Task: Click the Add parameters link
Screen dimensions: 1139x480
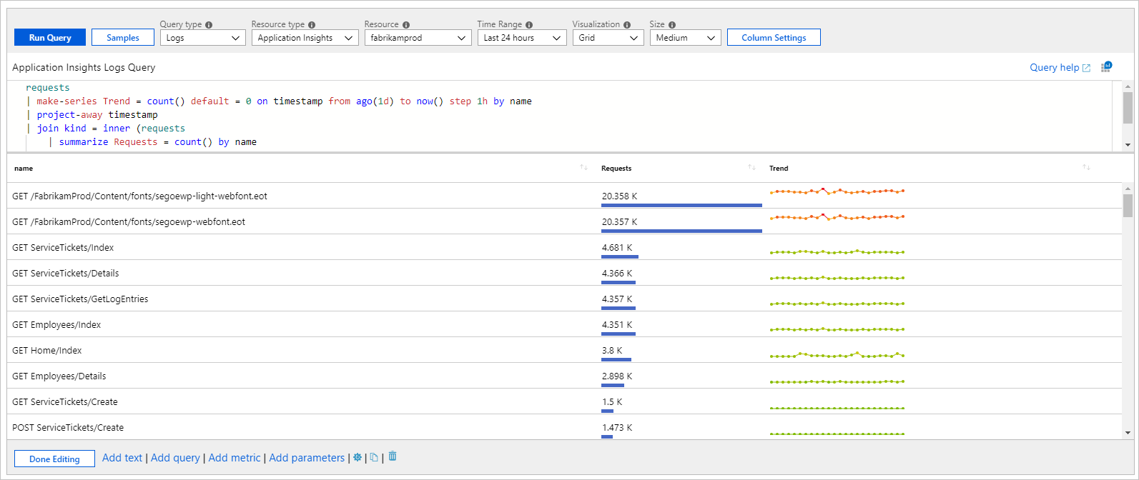Action: (x=307, y=458)
